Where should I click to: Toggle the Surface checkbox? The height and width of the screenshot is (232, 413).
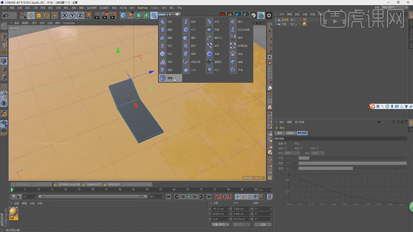point(285,148)
